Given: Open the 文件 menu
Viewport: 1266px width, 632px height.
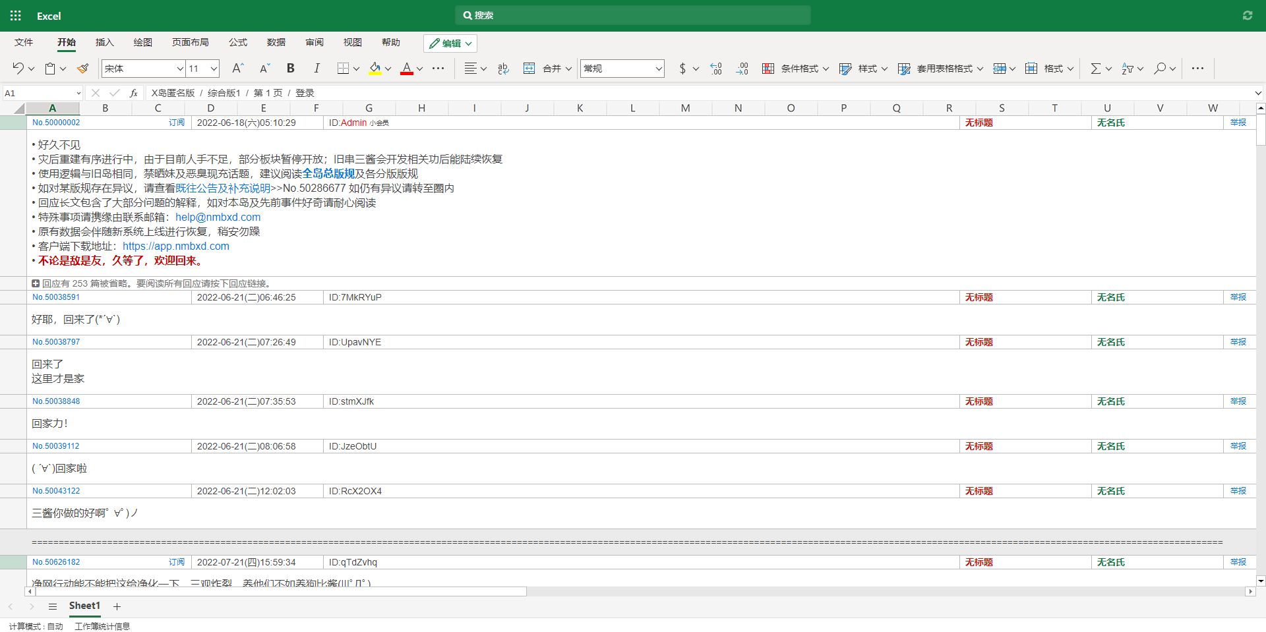Looking at the screenshot, I should click(24, 42).
